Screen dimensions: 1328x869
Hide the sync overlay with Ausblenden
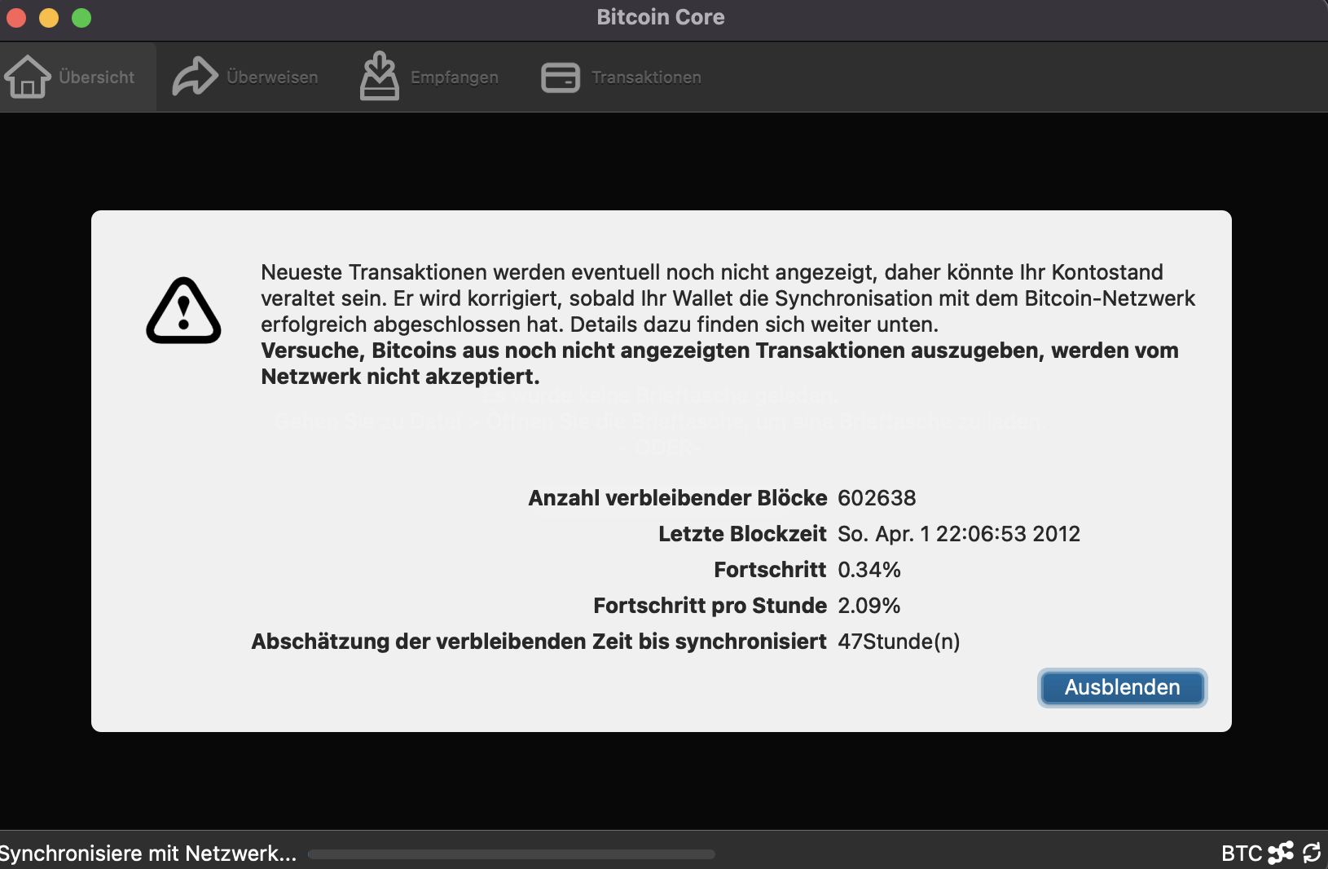1122,687
